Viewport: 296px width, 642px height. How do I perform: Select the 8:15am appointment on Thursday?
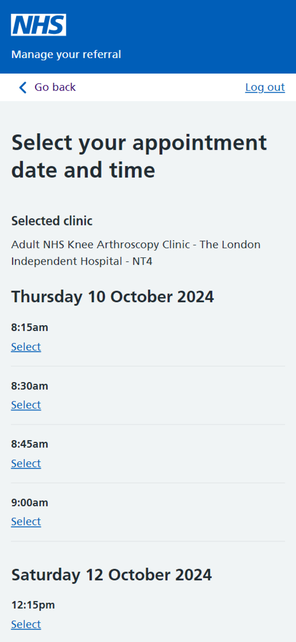(26, 347)
